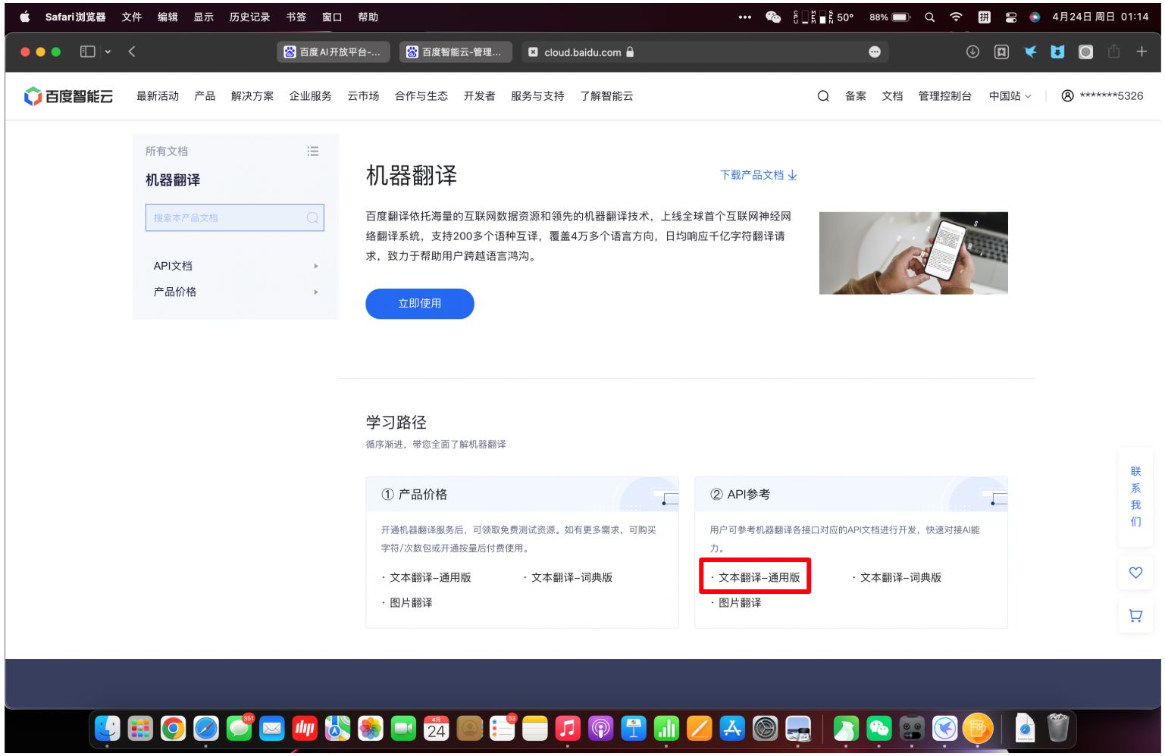Click the search icon in docs search box

pos(312,218)
